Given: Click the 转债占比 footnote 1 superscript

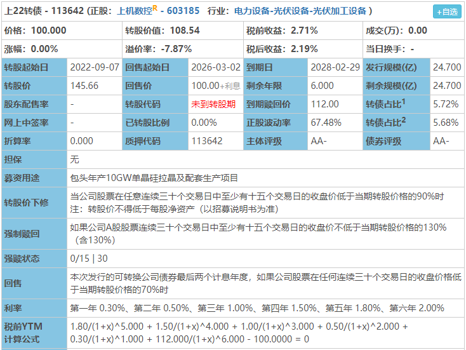Looking at the screenshot, I should (403, 102).
